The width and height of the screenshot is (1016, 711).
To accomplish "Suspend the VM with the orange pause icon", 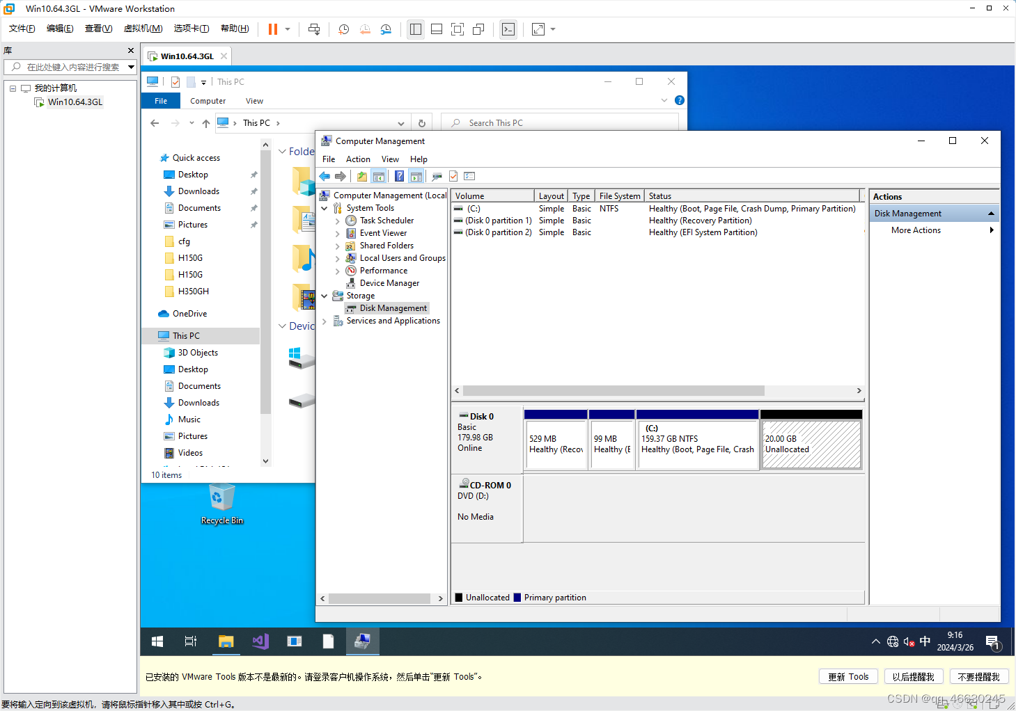I will click(273, 29).
